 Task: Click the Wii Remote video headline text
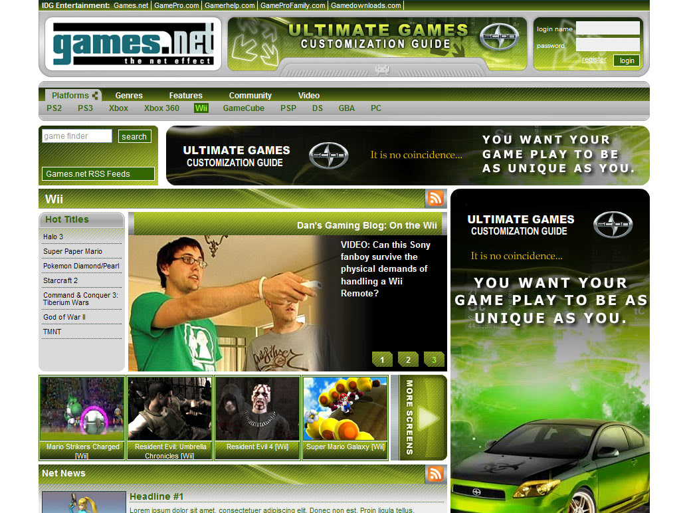click(385, 269)
